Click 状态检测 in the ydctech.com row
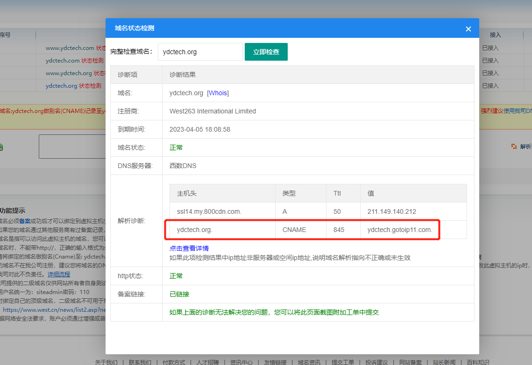The height and width of the screenshot is (365, 532). pyautogui.click(x=92, y=60)
